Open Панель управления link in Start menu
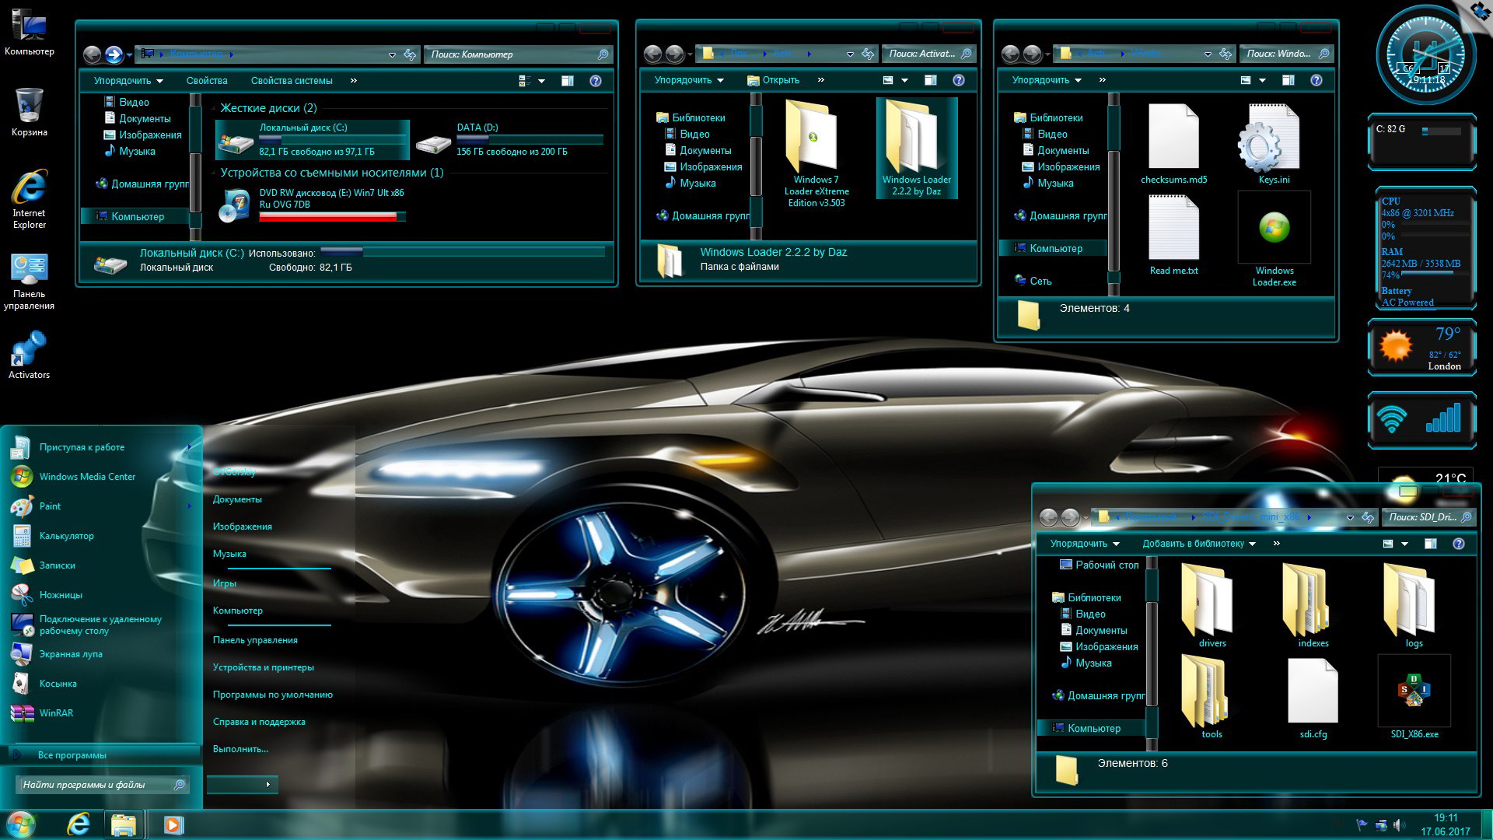The image size is (1493, 840). (255, 640)
